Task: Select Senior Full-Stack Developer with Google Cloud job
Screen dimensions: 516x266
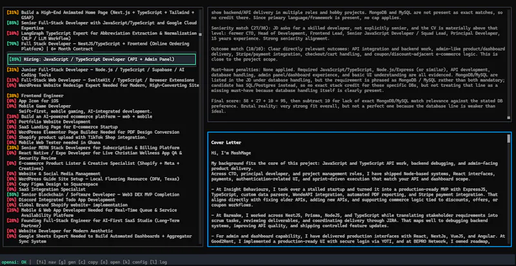Action: tap(102, 25)
